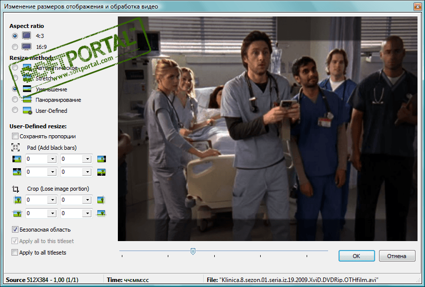The image size is (425, 287).
Task: Click the pad bottom side icon
Action: tap(101, 172)
